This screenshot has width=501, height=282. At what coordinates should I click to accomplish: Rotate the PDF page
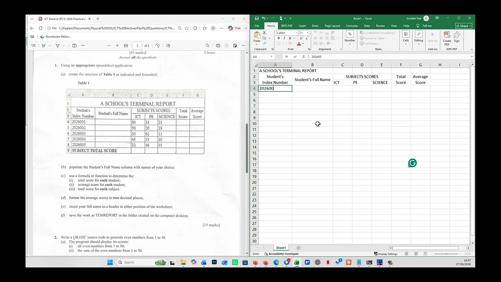click(157, 45)
